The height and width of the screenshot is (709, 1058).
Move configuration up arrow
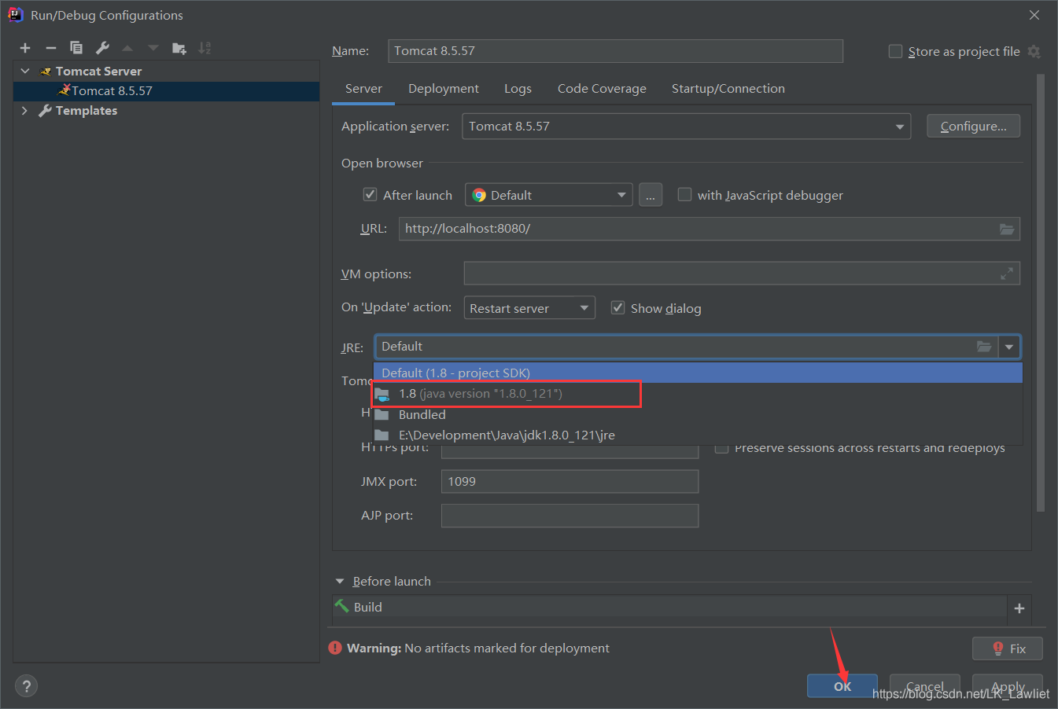(x=127, y=48)
